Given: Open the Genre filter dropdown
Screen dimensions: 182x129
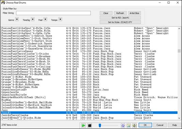Looking at the screenshot, I should point(17,19).
